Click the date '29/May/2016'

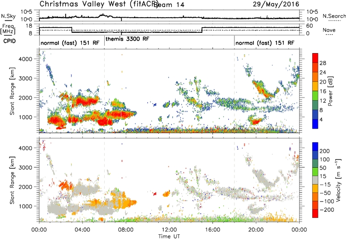point(276,4)
